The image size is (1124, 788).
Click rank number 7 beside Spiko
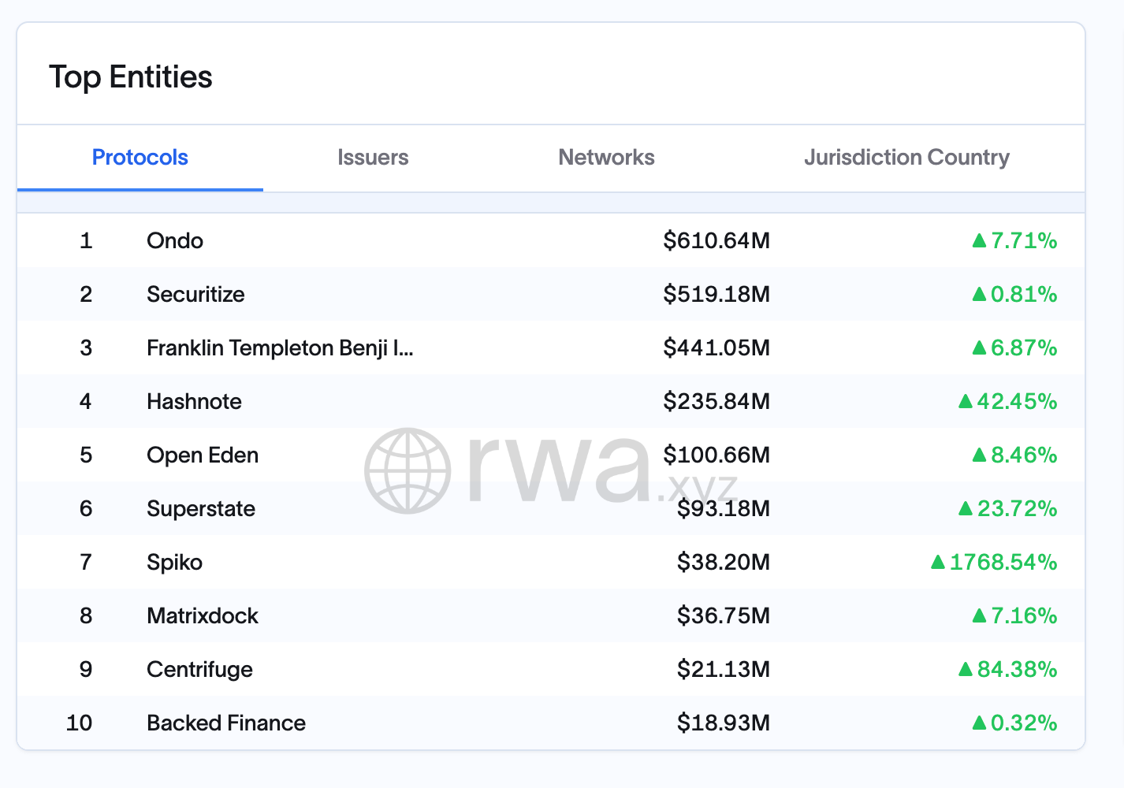[86, 563]
